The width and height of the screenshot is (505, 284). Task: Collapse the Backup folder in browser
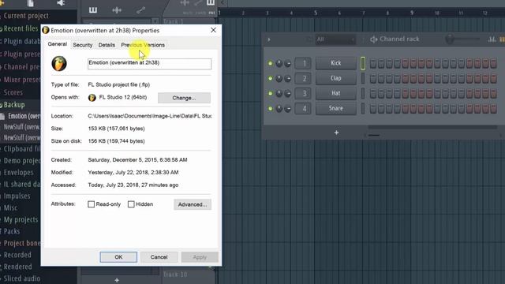click(x=13, y=105)
